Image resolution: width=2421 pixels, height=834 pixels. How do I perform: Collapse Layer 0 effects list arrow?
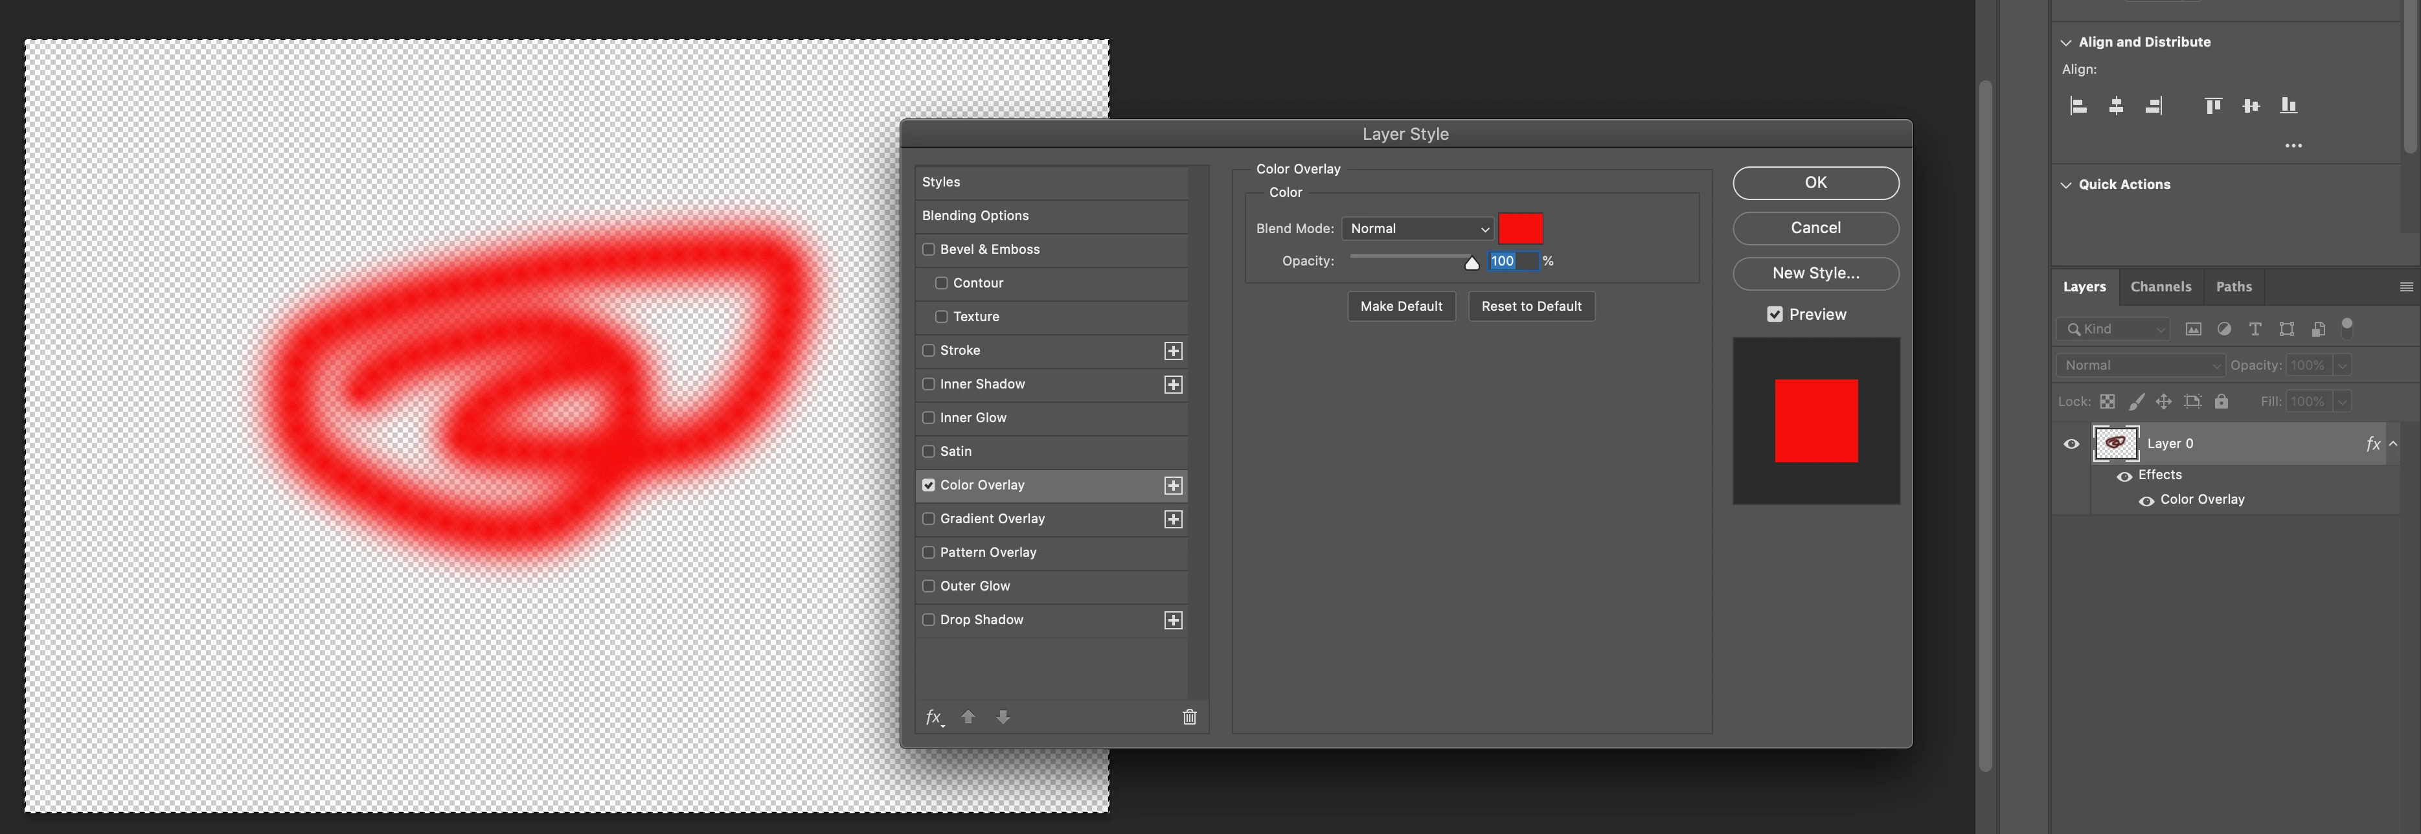pyautogui.click(x=2393, y=444)
